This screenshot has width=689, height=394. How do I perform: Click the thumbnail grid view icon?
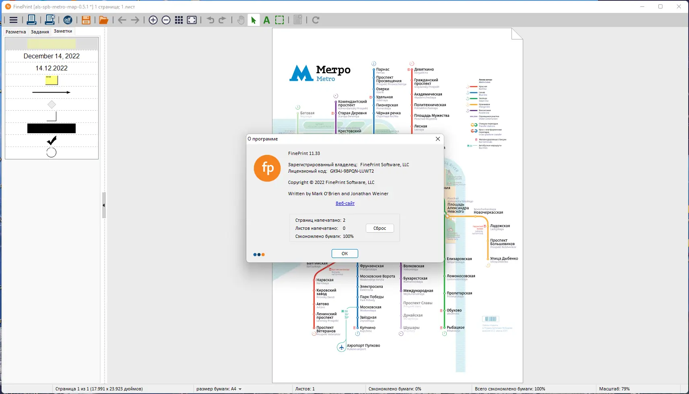(179, 20)
